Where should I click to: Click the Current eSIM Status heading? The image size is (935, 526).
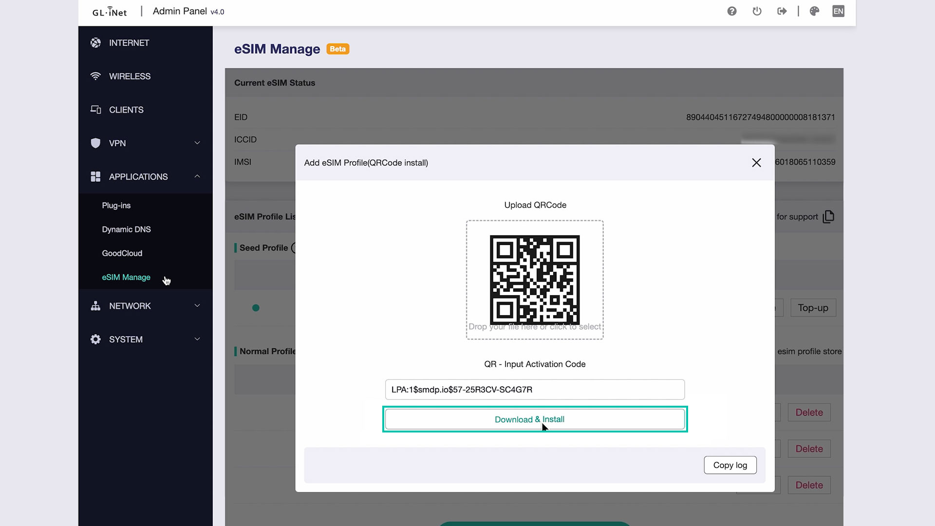click(x=275, y=83)
